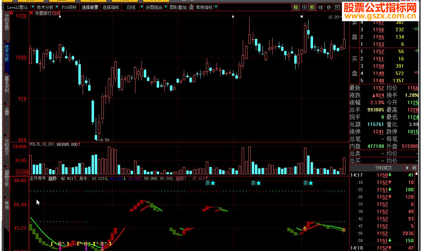Click the 技术分析 toolbar button
The image size is (421, 251).
point(45,7)
